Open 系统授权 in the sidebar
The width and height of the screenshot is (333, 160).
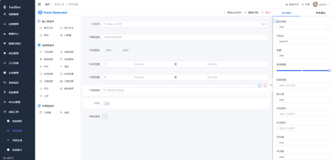pos(17,121)
